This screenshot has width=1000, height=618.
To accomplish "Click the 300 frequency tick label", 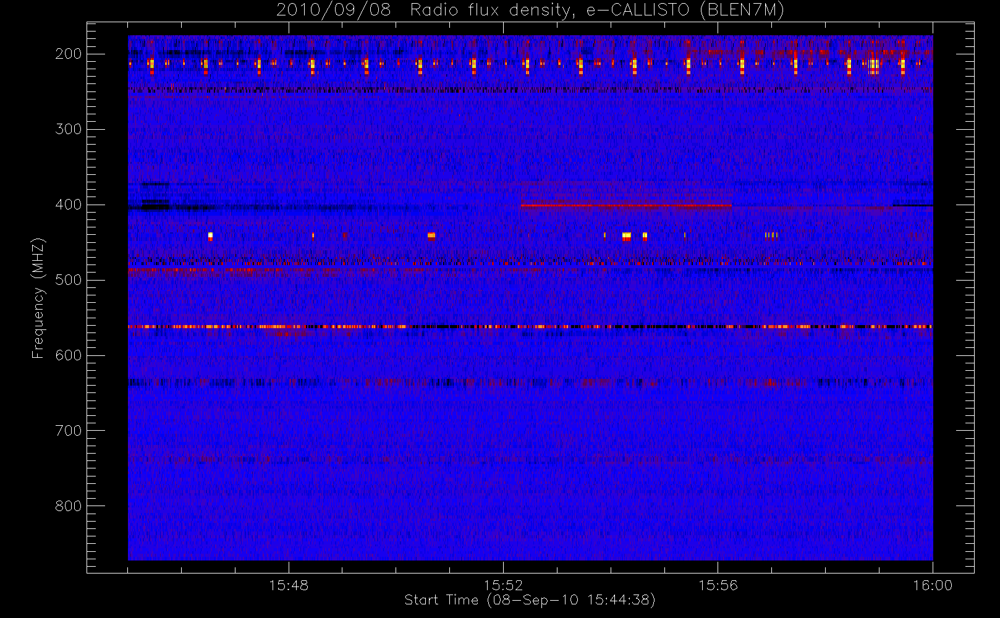I will [x=69, y=129].
